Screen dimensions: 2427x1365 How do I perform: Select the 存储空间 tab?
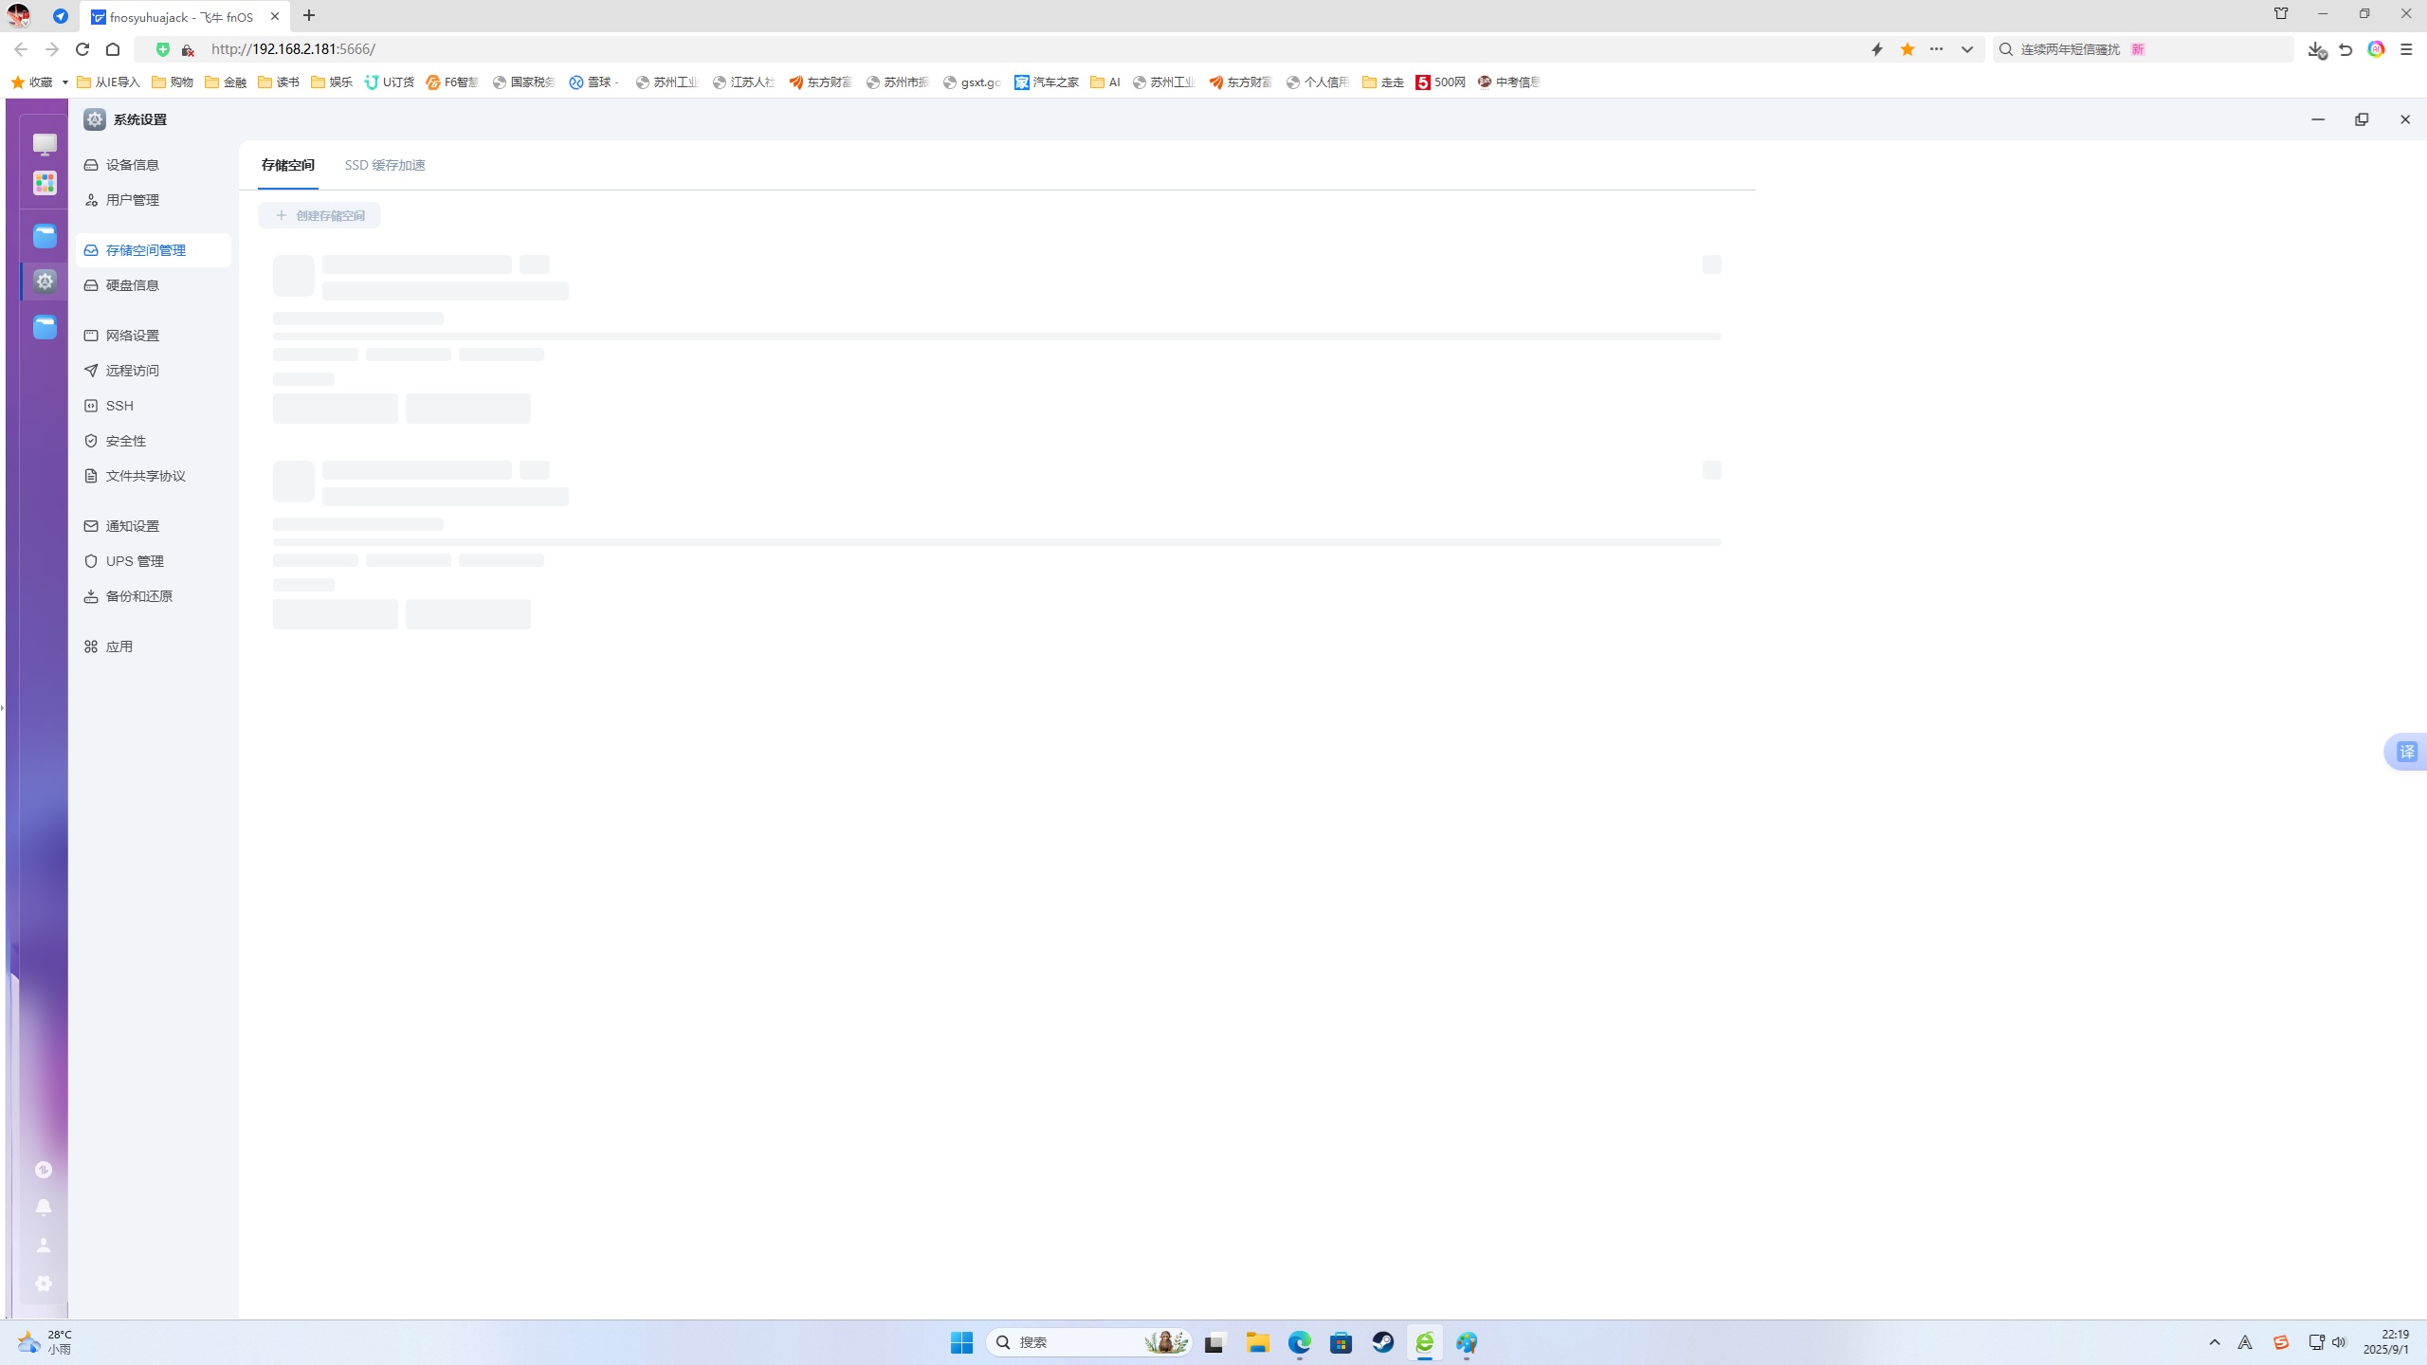[x=288, y=165]
